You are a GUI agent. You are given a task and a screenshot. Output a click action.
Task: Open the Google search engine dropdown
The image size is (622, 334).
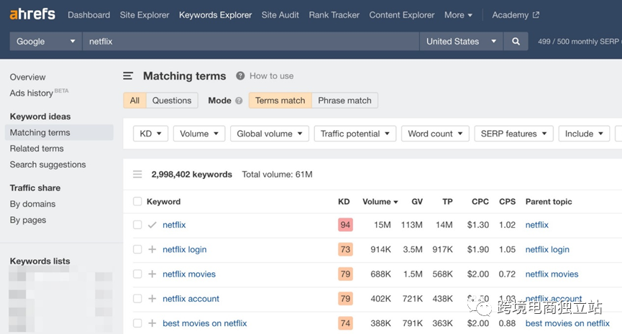pos(45,41)
